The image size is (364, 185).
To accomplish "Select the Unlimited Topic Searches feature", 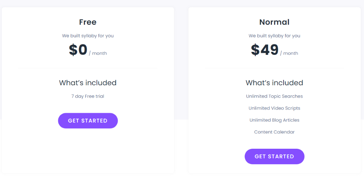I will pos(274,96).
